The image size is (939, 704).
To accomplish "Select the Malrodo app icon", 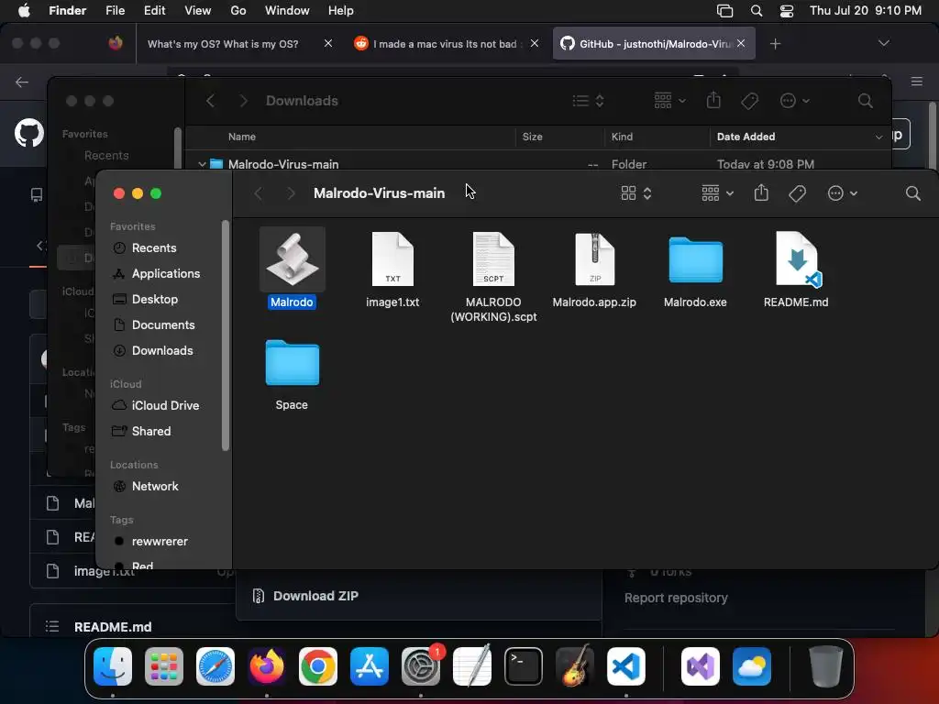I will pos(293,259).
